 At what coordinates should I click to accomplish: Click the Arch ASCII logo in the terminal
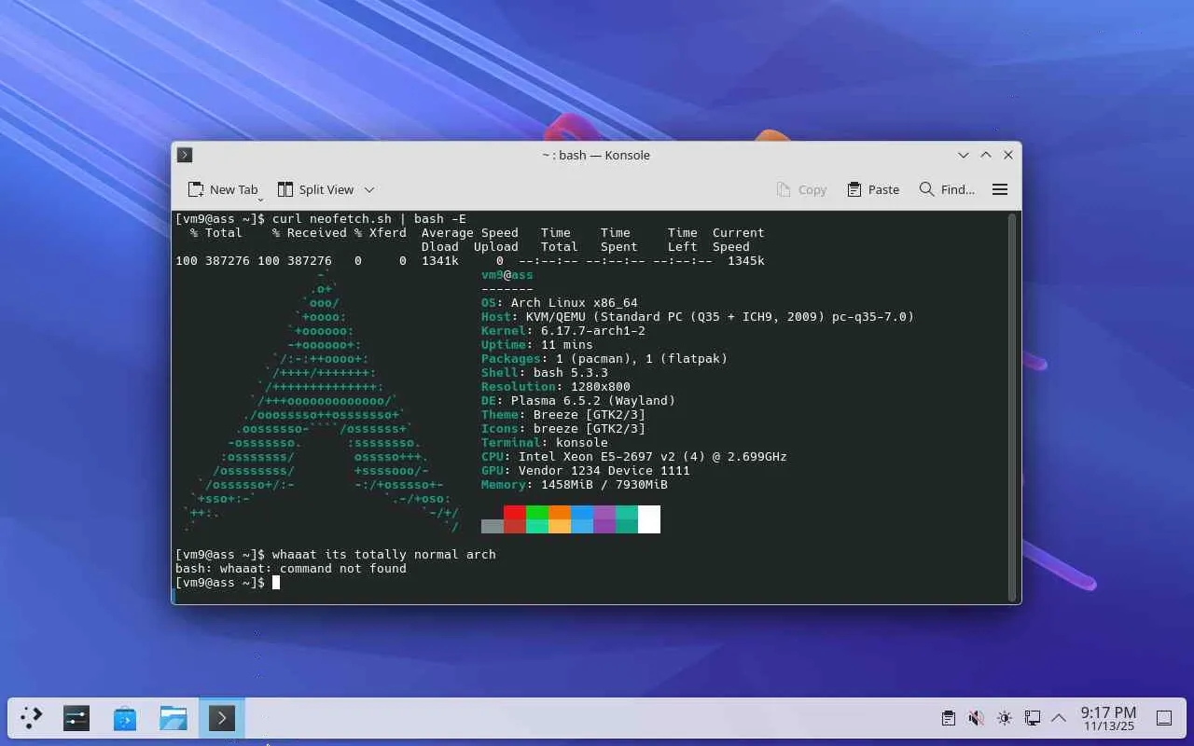pos(322,401)
